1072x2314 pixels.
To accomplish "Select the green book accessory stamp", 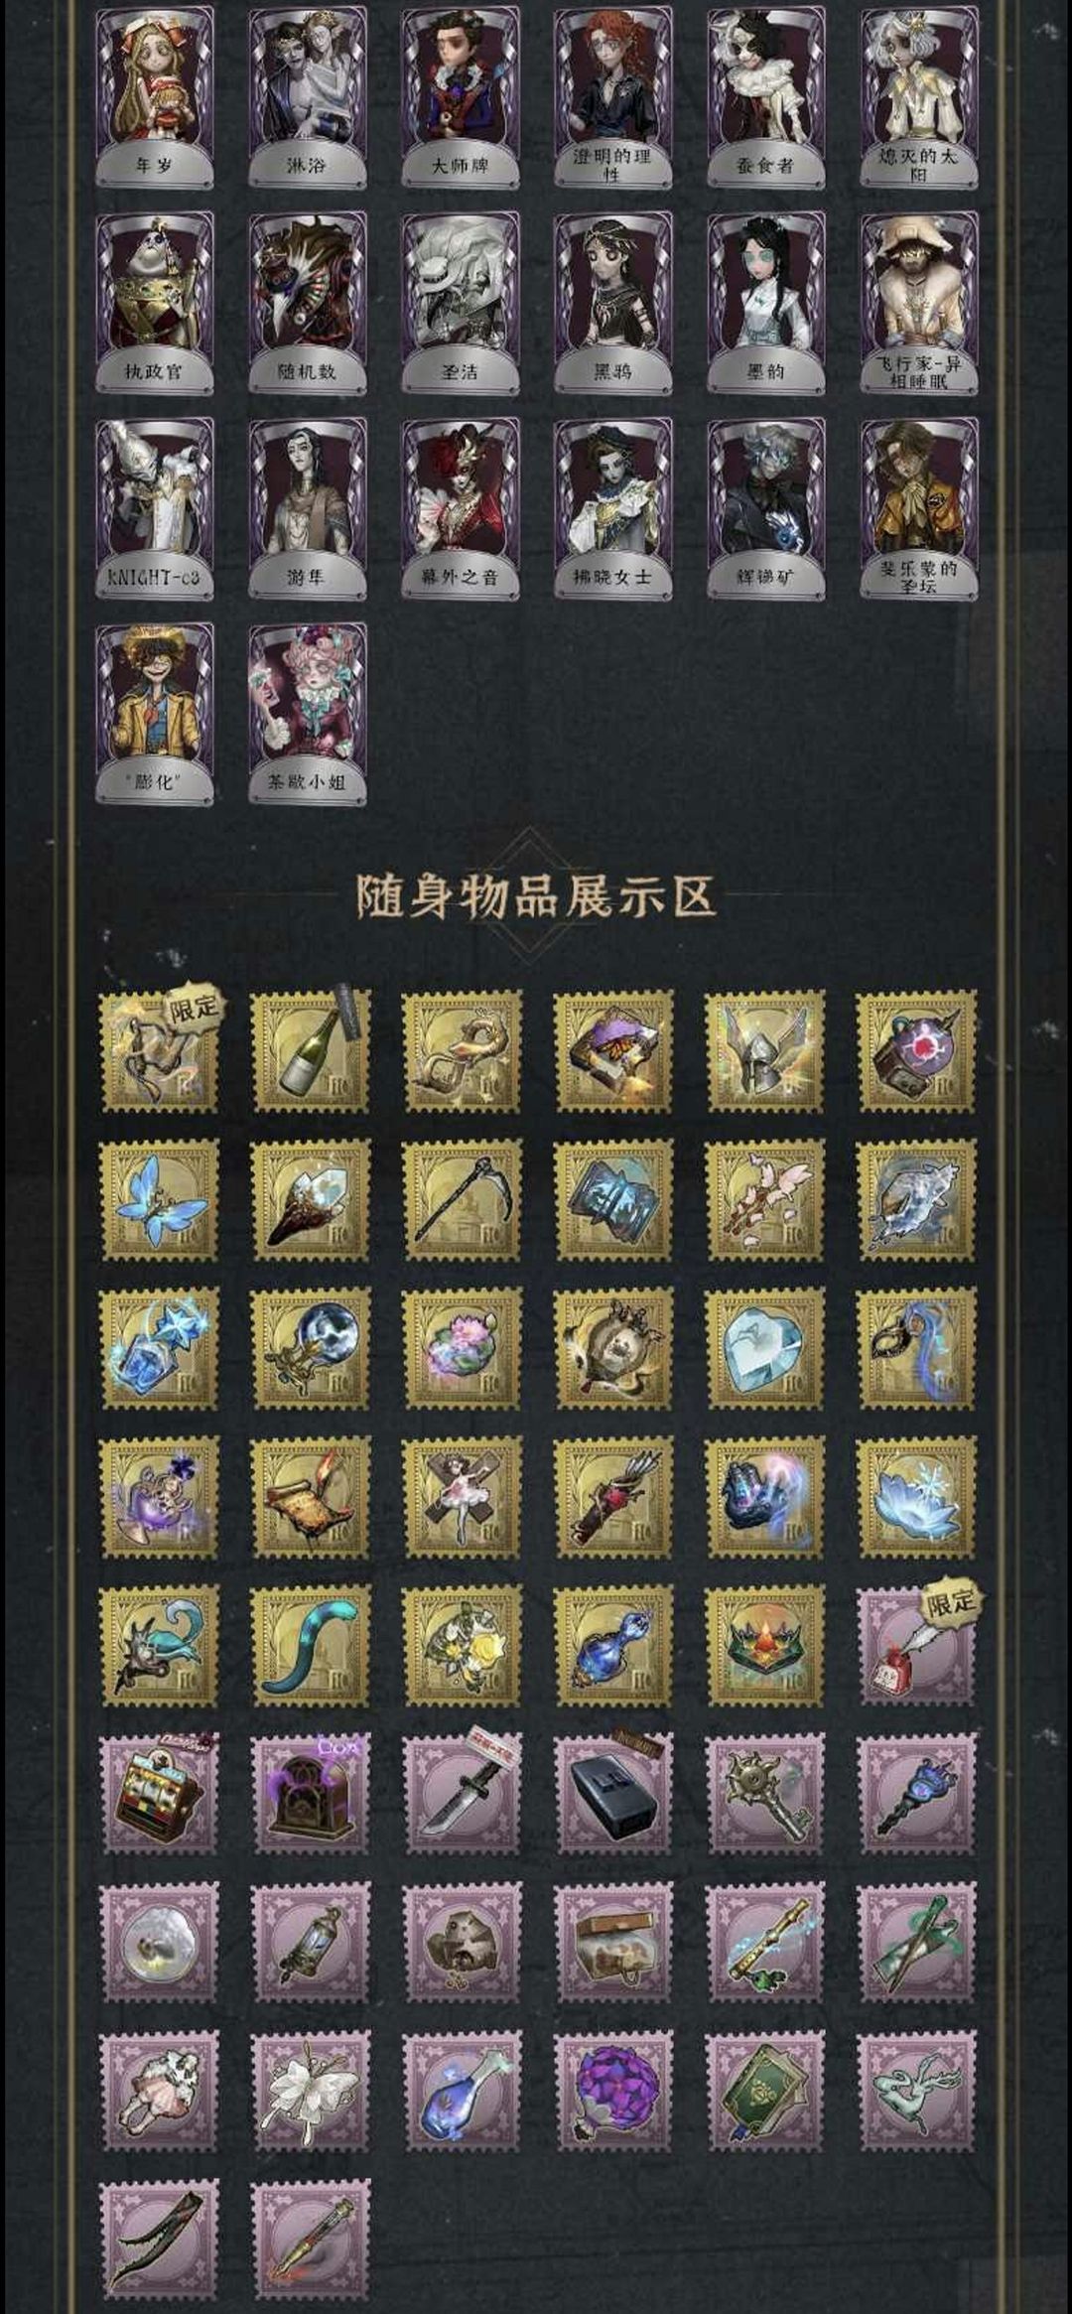I will 764,2092.
